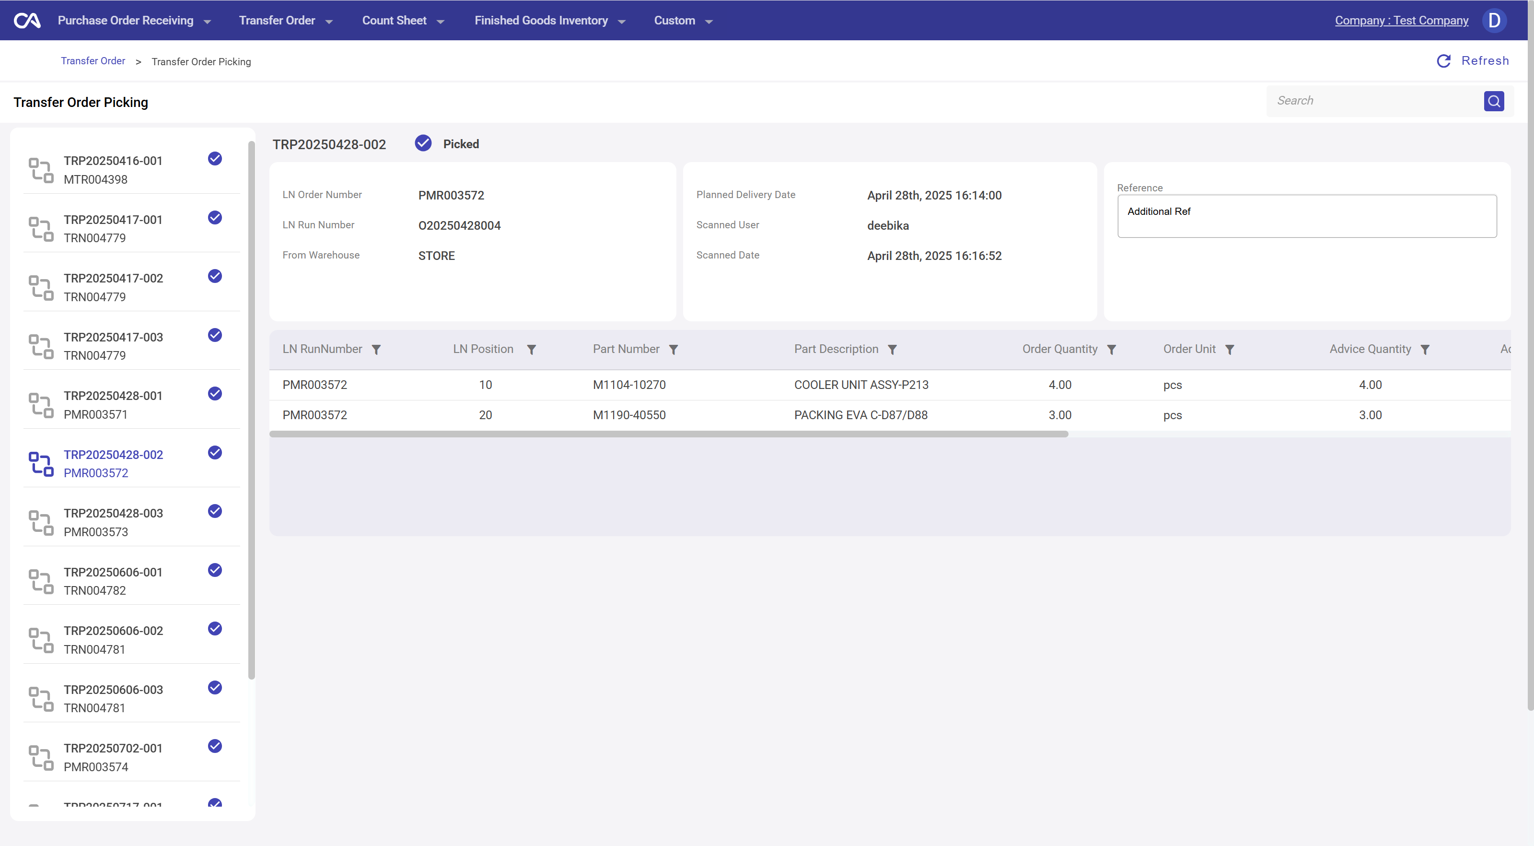Viewport: 1534px width, 846px height.
Task: Filter the Part Number column
Action: pyautogui.click(x=674, y=350)
